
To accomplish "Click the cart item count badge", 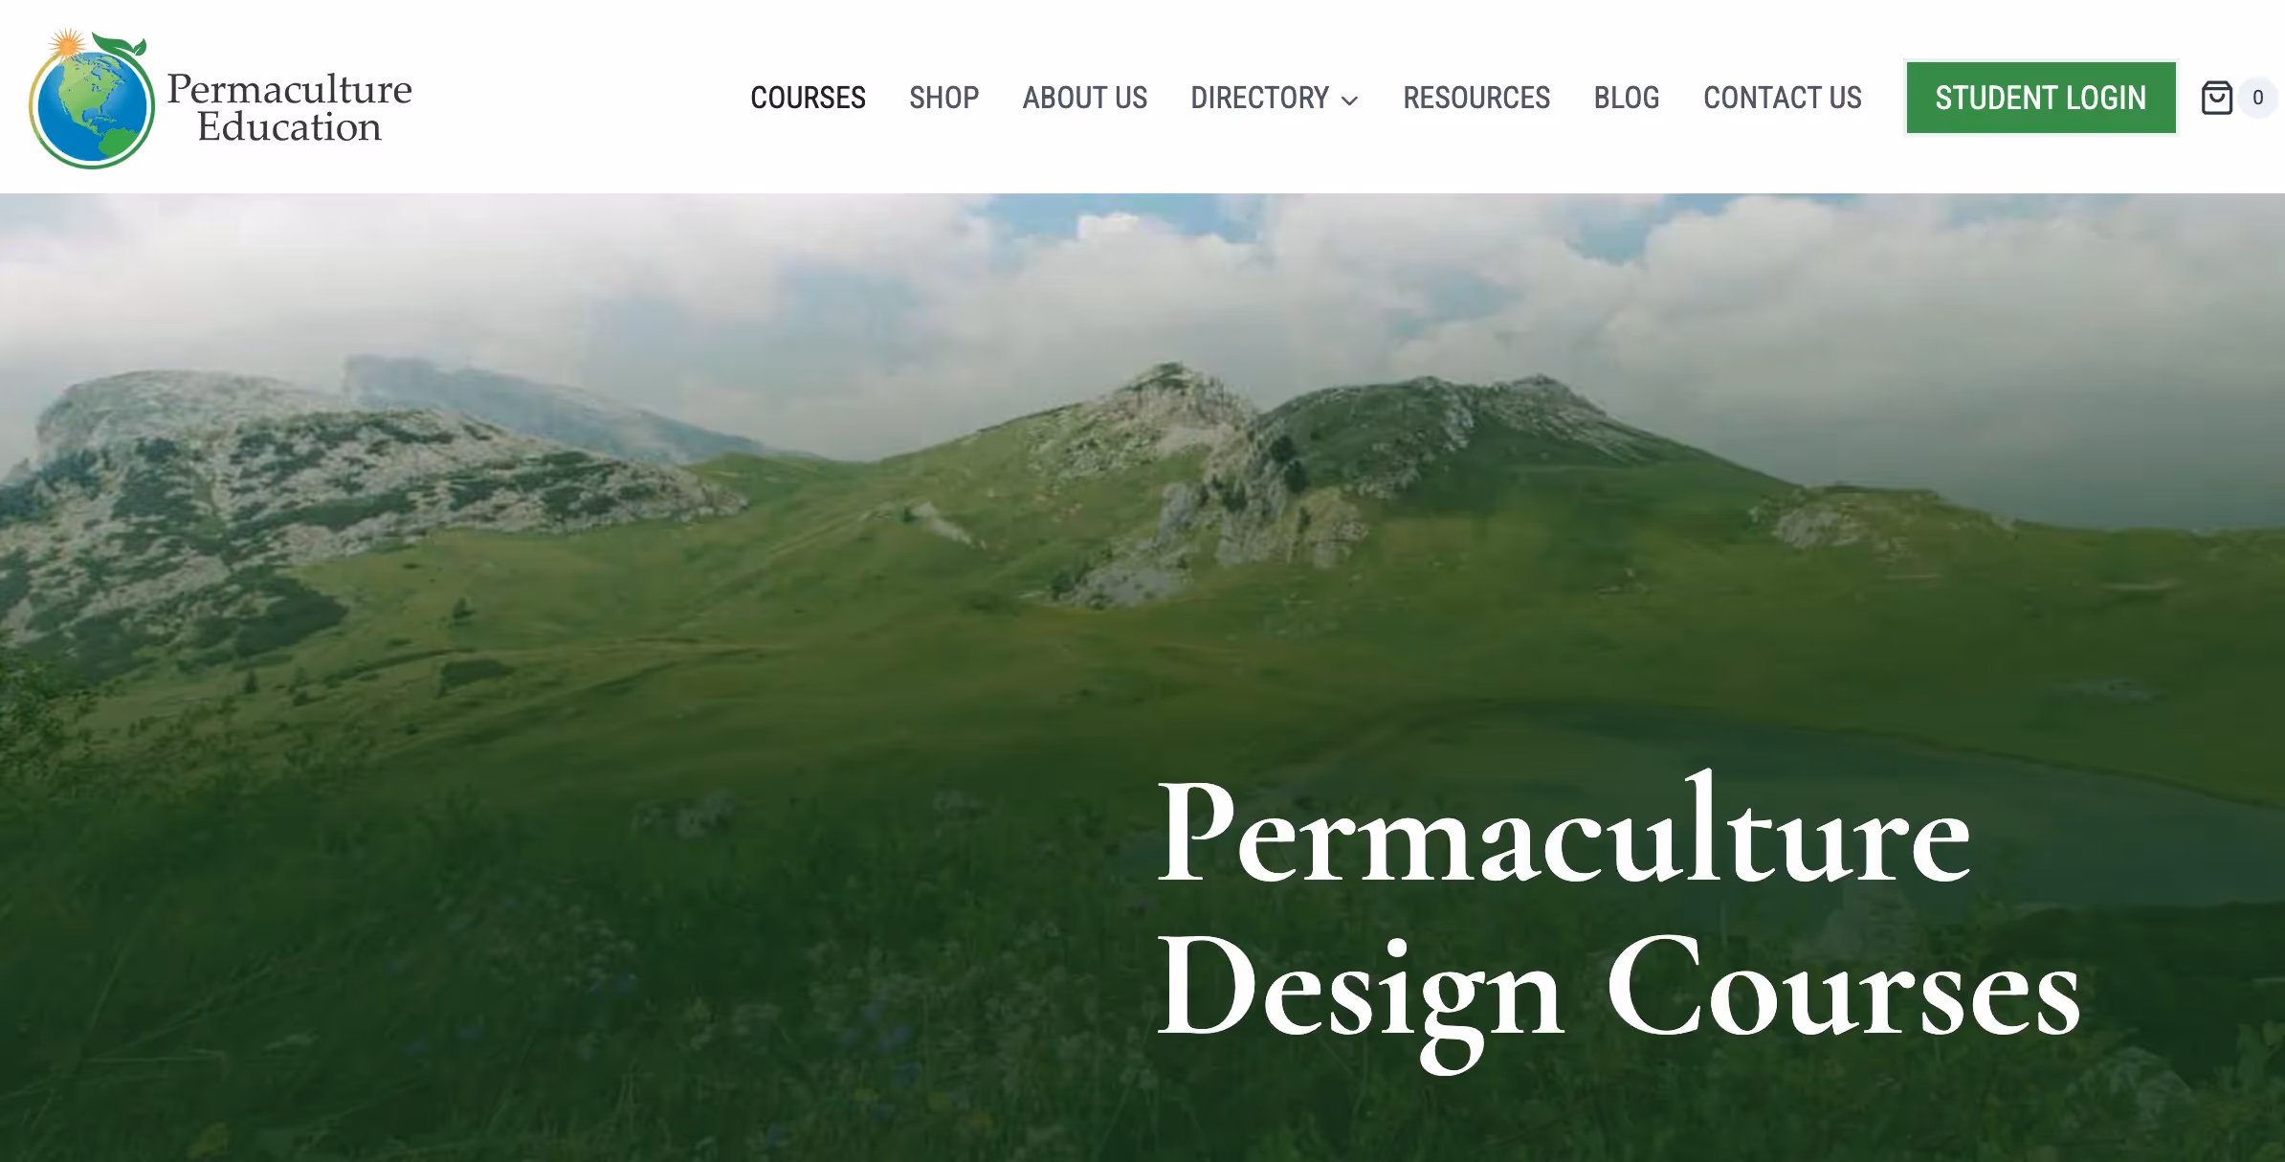I will (x=2258, y=98).
